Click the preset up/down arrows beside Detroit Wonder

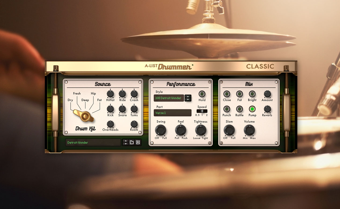coord(125,142)
